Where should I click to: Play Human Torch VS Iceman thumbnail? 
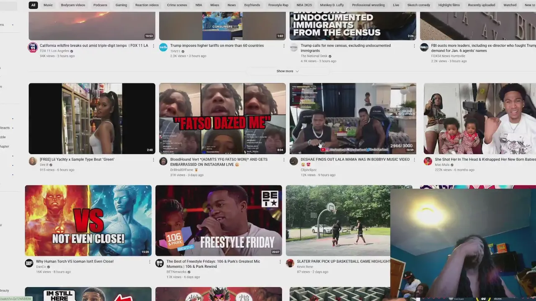88,220
